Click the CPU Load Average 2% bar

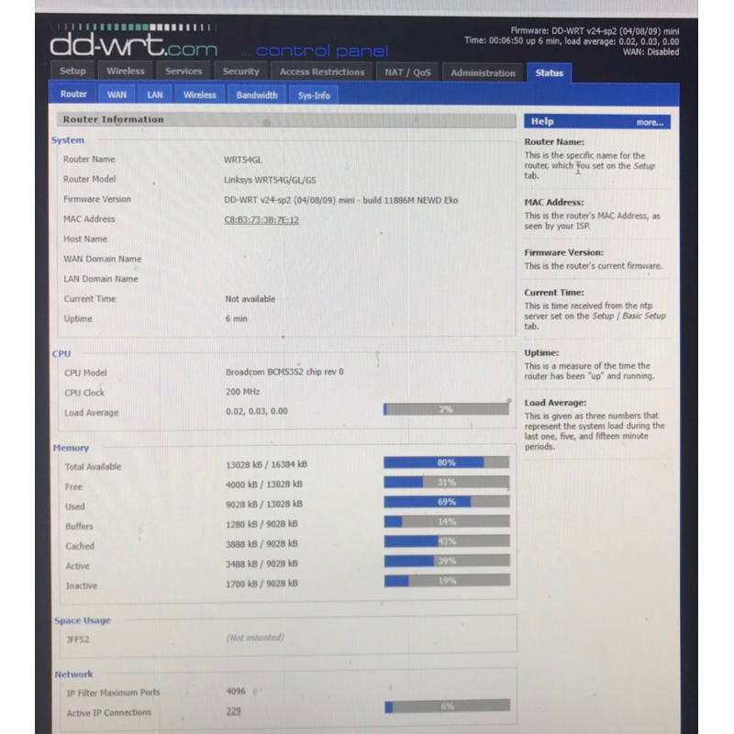[x=446, y=409]
